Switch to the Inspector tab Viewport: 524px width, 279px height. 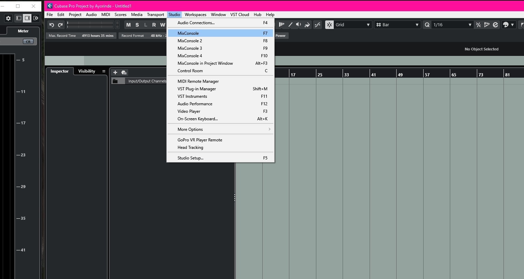coord(59,71)
